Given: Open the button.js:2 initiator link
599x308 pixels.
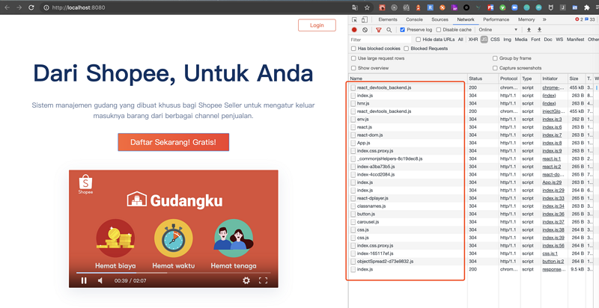Looking at the screenshot, I should [x=553, y=262].
